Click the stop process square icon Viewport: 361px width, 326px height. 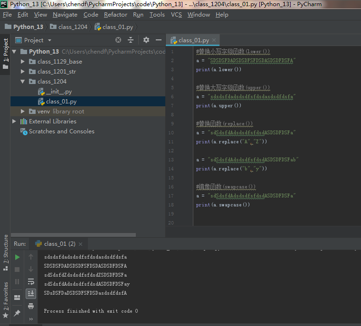17,269
